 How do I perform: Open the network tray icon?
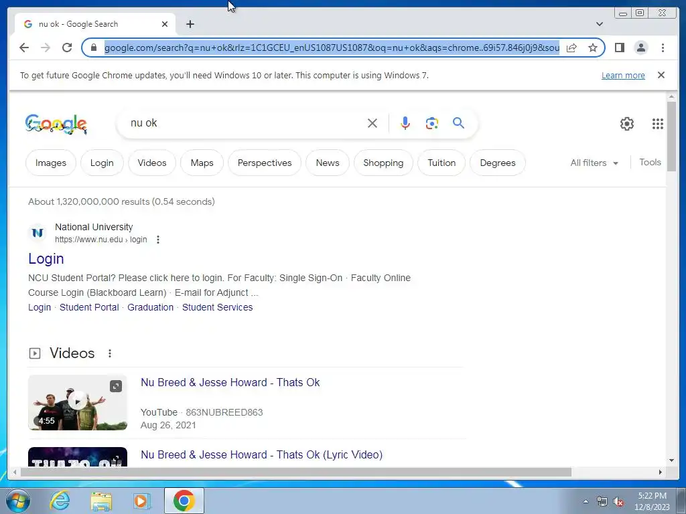coord(602,502)
